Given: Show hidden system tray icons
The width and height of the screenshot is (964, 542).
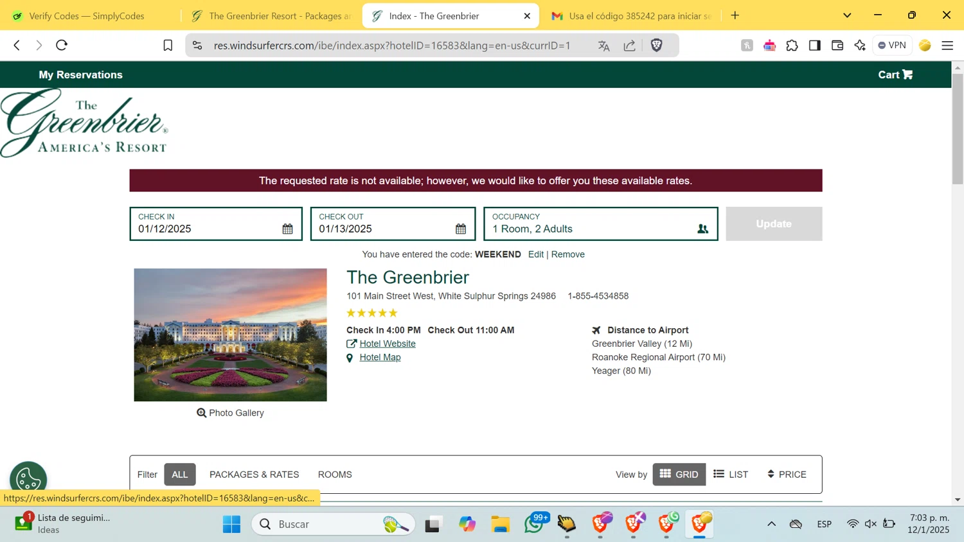Looking at the screenshot, I should pos(771,524).
